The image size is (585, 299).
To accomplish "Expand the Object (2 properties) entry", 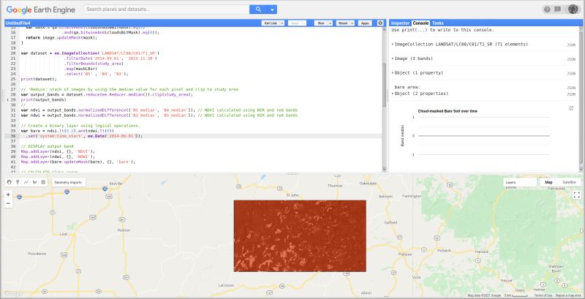I will (393, 94).
